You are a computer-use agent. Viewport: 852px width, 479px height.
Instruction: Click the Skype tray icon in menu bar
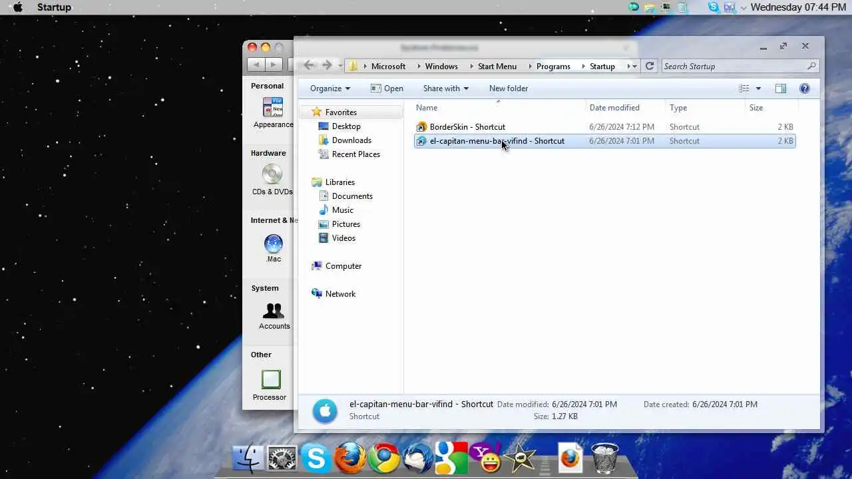(x=714, y=7)
